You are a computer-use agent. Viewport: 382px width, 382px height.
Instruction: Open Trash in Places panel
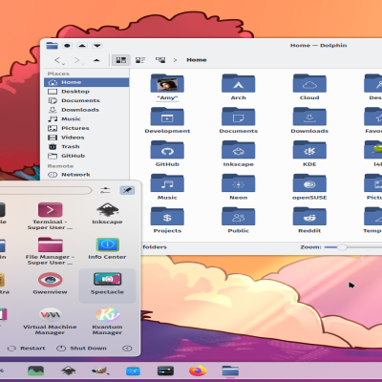coord(86,147)
